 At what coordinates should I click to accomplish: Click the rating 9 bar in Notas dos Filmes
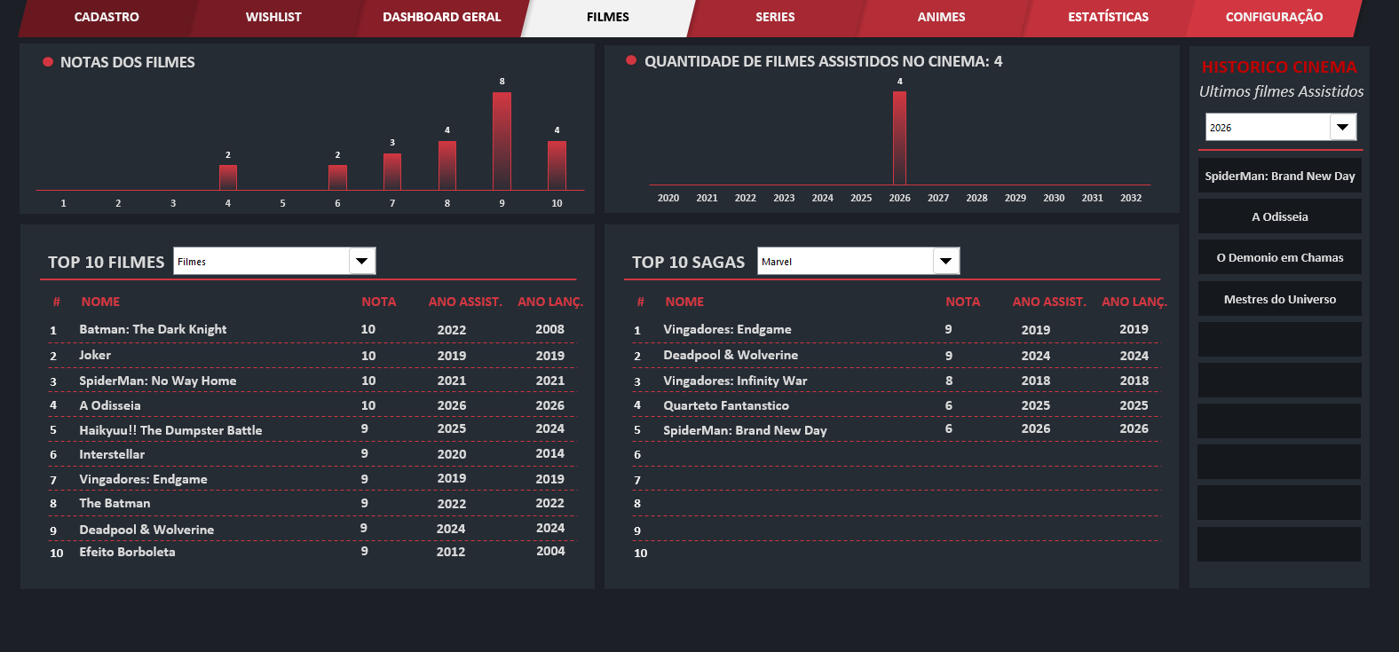502,141
